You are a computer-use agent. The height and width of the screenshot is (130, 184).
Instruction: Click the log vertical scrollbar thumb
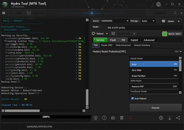coord(87,98)
